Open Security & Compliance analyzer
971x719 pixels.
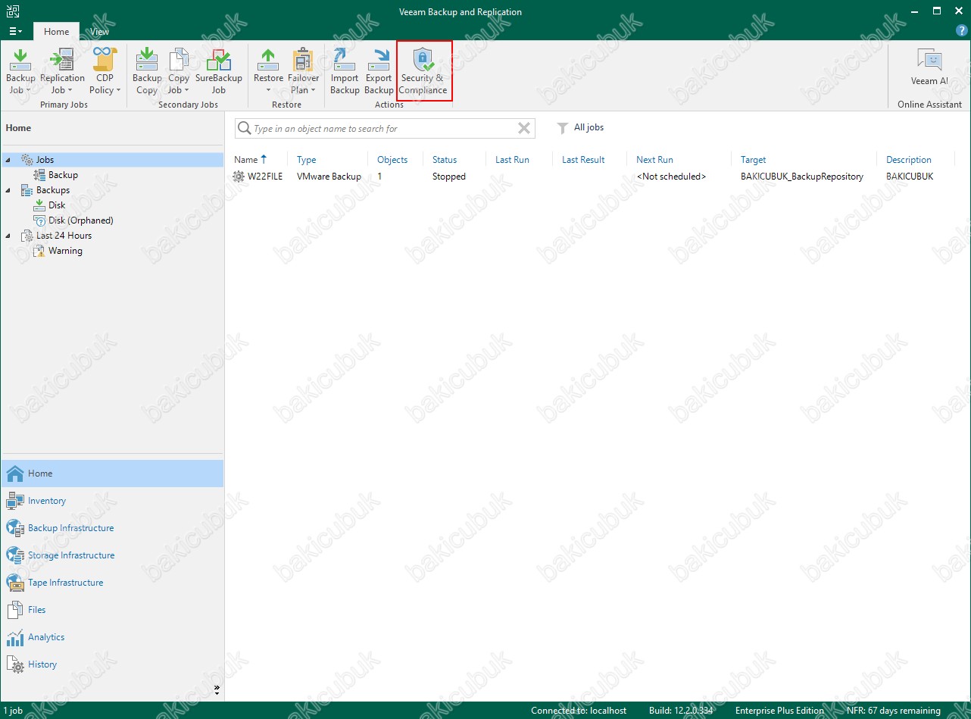(423, 72)
